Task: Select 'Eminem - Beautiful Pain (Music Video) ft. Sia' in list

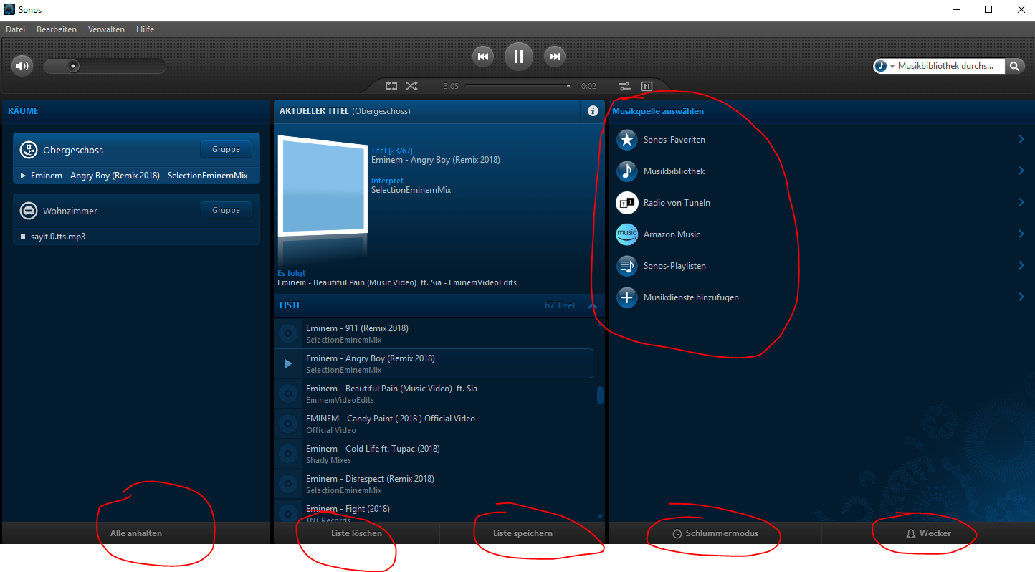Action: (433, 394)
